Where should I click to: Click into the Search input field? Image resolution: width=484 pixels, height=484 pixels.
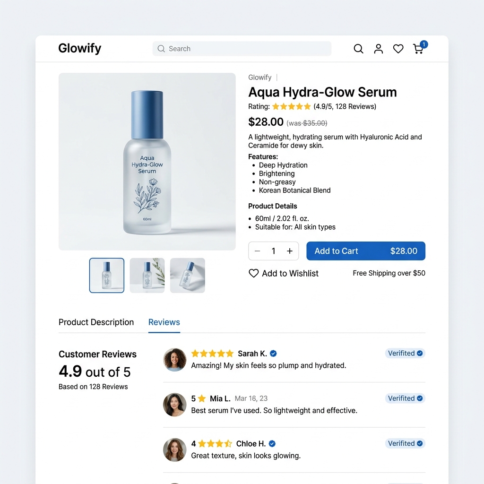click(x=242, y=49)
